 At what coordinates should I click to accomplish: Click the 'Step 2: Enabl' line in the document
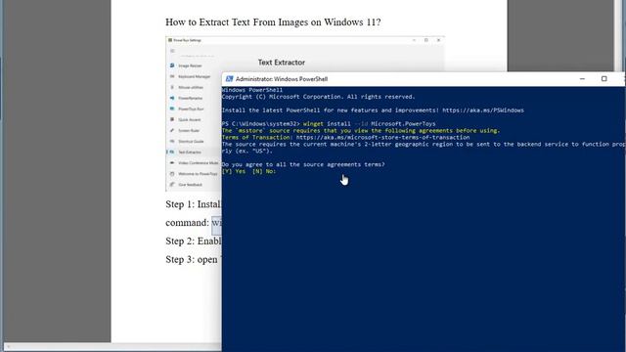coord(194,242)
